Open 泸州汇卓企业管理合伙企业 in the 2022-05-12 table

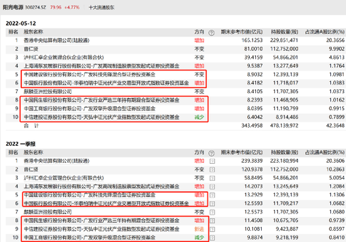(64, 57)
